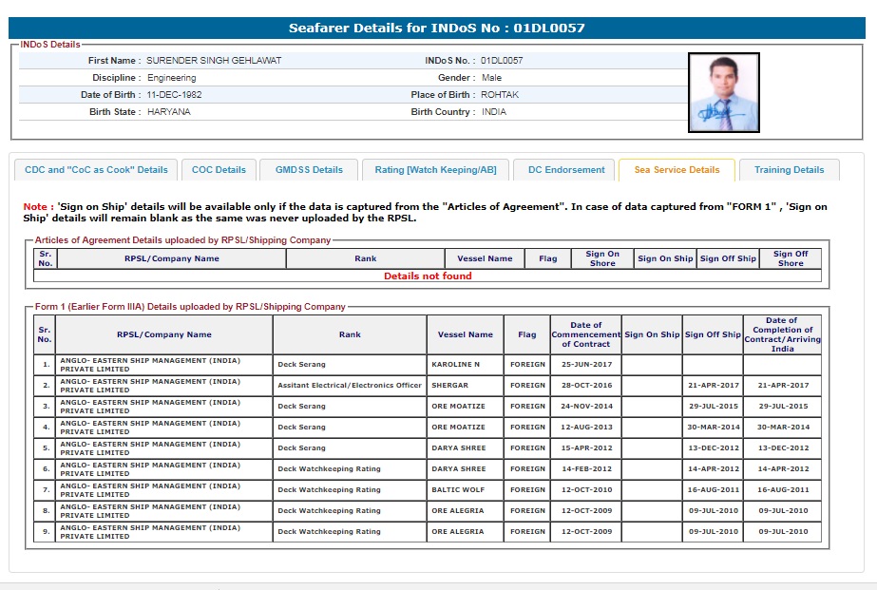Click the Seafarer Details page title bar
This screenshot has width=877, height=590.
437,29
